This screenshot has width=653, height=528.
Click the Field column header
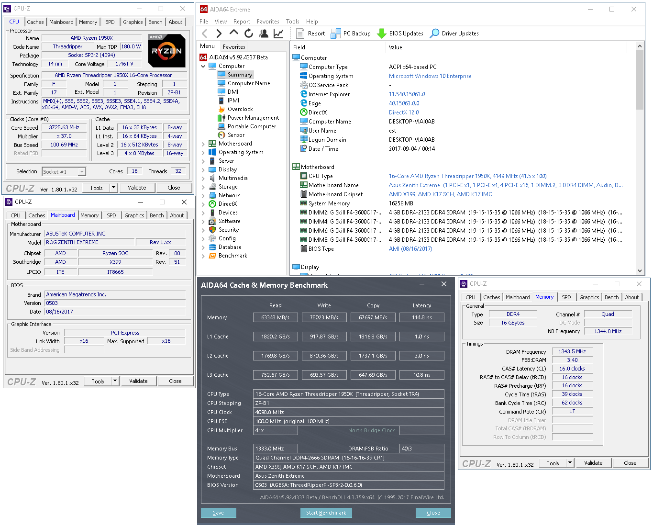pyautogui.click(x=338, y=47)
